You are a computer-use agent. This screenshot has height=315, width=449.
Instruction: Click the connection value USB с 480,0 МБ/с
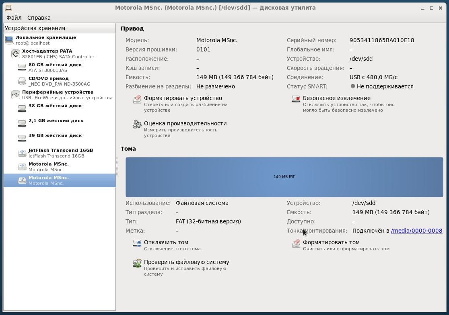click(x=373, y=77)
